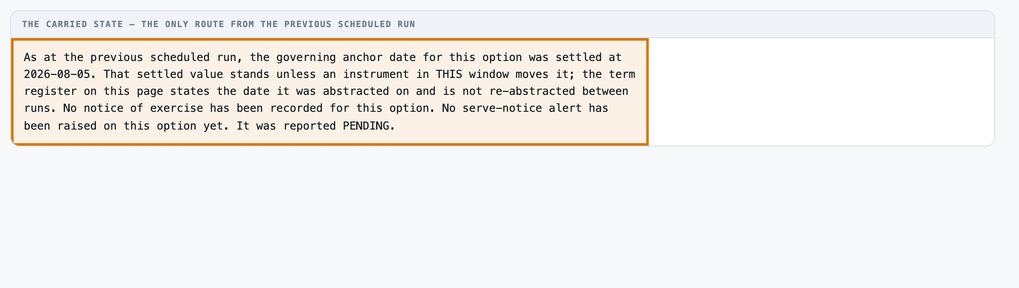Click the word PENDING at paragraph end
Viewport: 1019px width, 288px height.
tap(366, 126)
